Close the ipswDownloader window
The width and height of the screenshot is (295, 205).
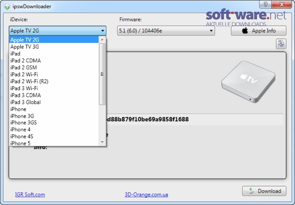(x=282, y=5)
